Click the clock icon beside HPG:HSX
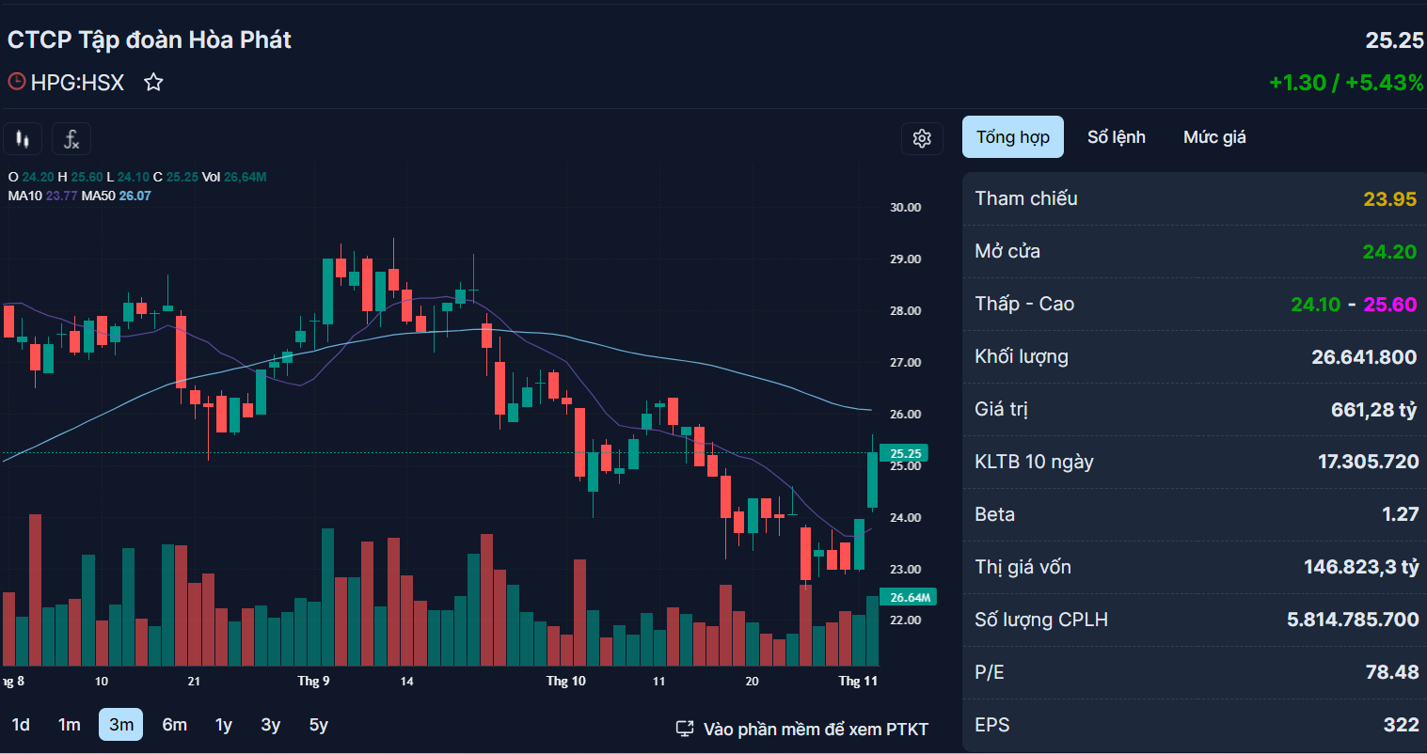 tap(17, 82)
